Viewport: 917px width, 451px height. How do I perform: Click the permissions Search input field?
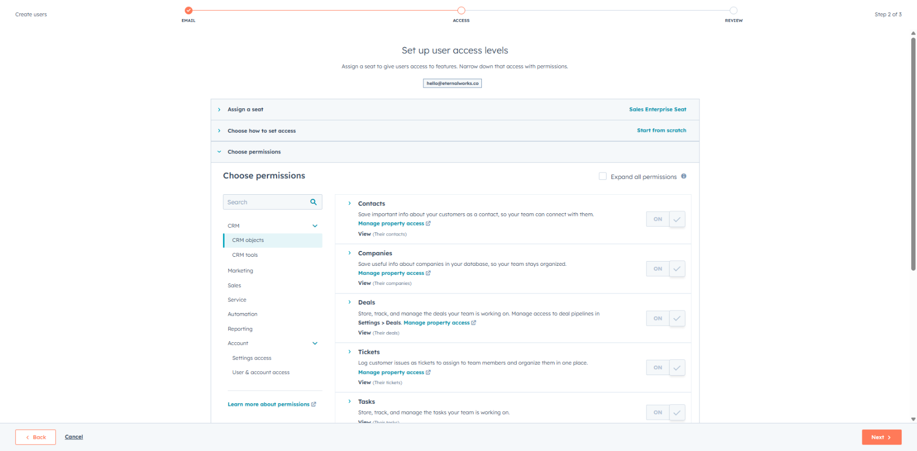pos(265,202)
